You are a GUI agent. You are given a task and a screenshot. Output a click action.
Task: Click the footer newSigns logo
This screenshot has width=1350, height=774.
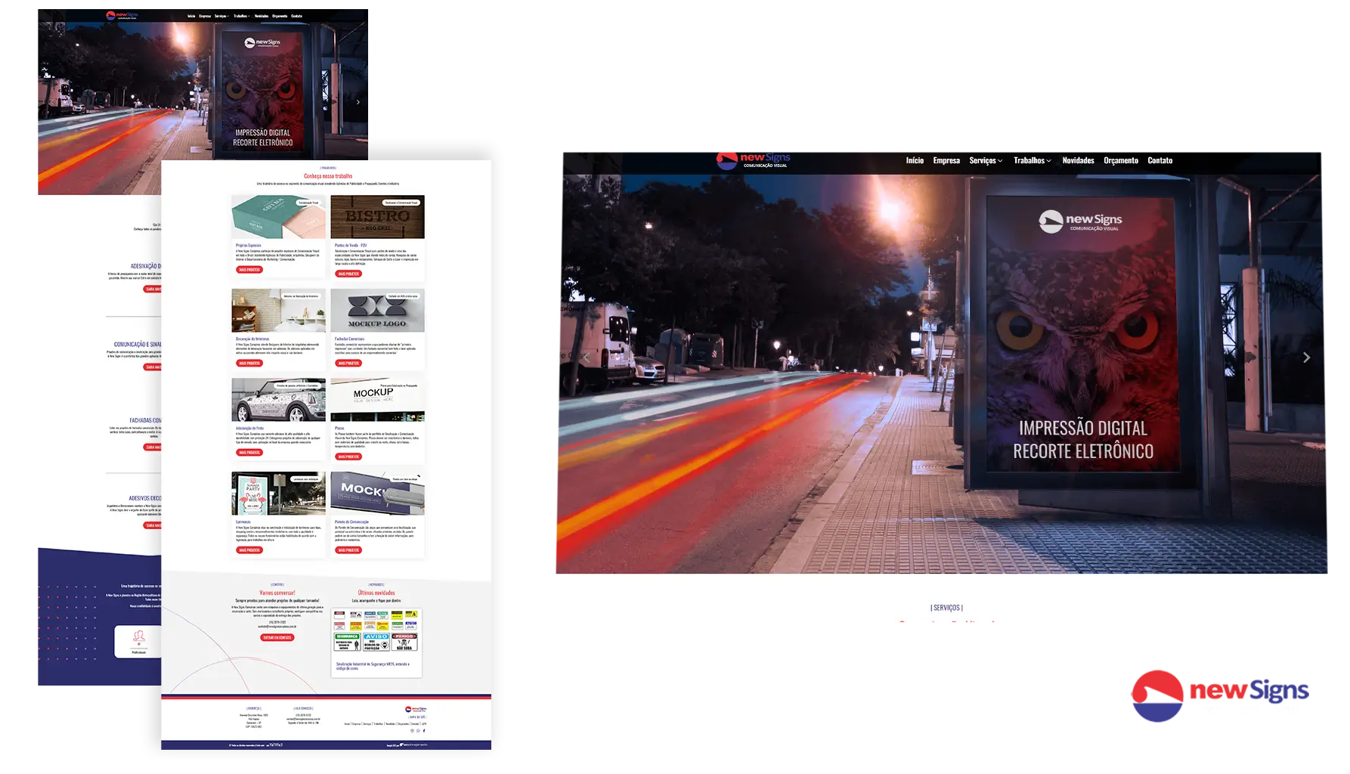tap(416, 709)
